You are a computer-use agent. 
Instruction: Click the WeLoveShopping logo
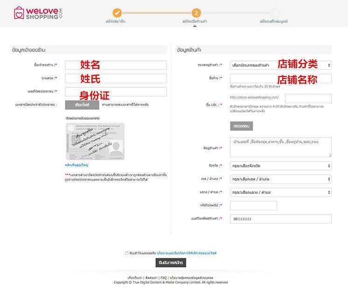[38, 13]
